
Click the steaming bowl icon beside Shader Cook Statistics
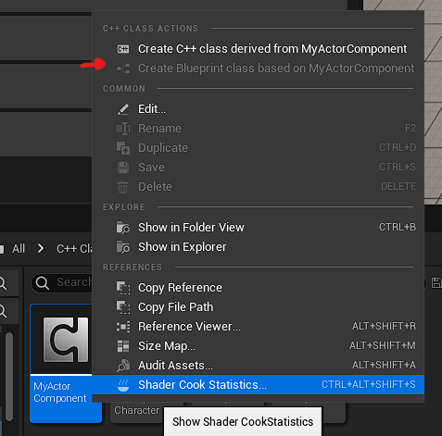123,385
